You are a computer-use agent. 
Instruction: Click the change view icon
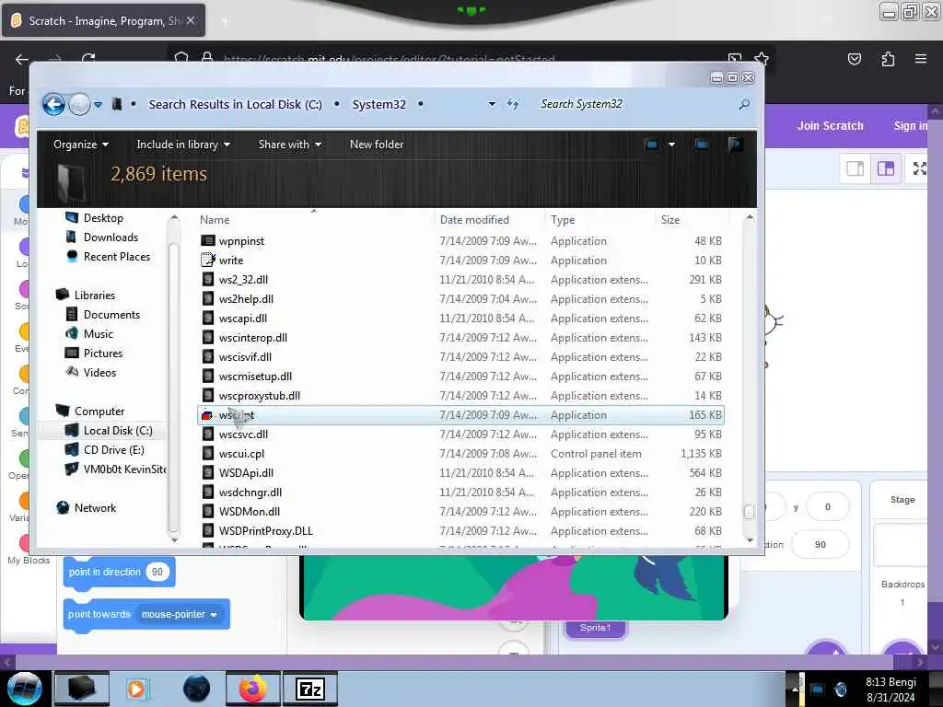651,145
